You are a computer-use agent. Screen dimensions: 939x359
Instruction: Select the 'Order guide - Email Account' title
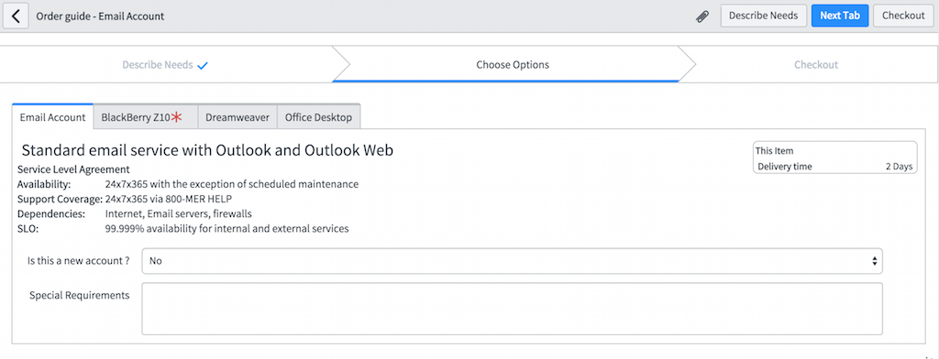(100, 16)
